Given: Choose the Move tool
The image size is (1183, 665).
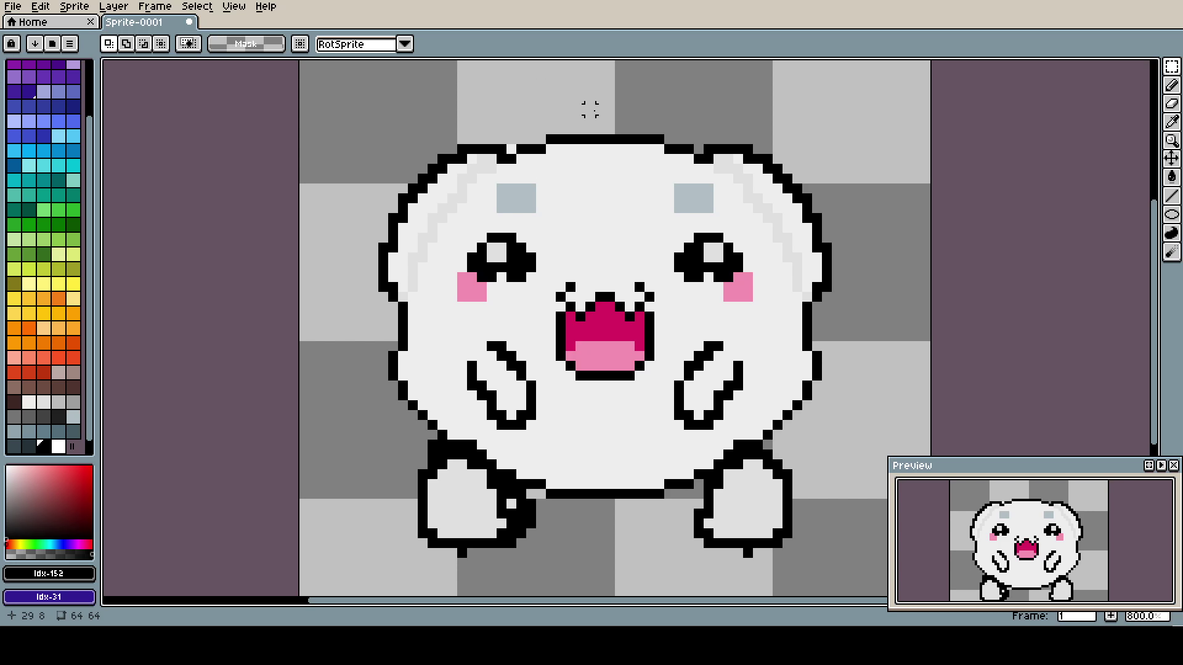Looking at the screenshot, I should point(1171,159).
